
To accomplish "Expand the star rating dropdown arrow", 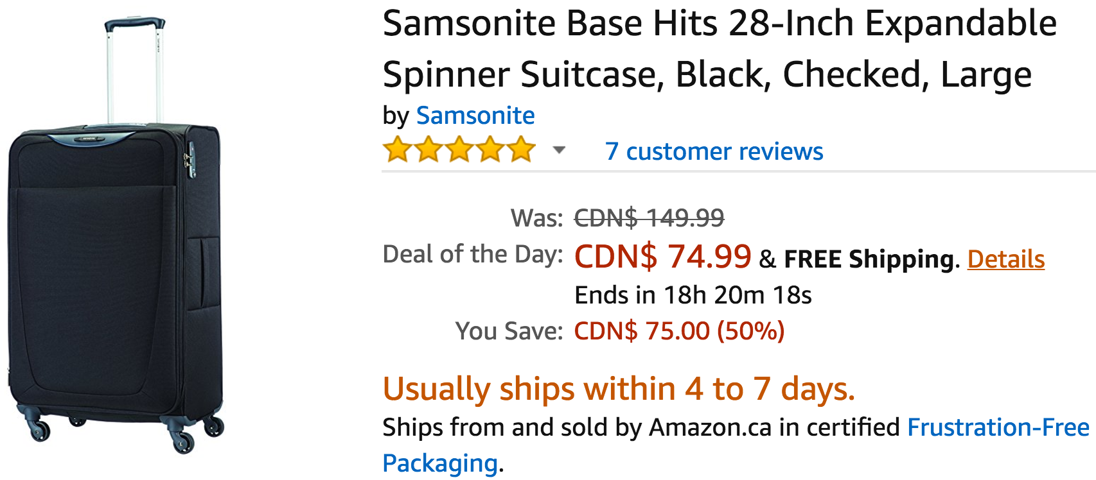I will [559, 150].
